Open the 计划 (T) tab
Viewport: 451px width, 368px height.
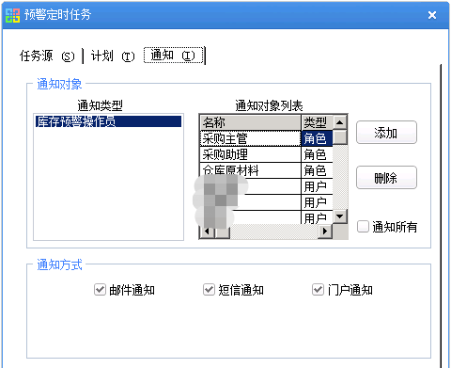[113, 56]
